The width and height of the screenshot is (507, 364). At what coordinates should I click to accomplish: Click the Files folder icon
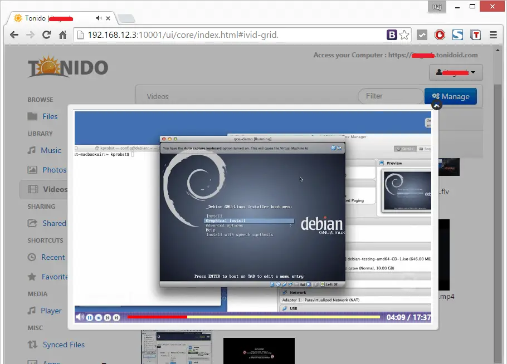point(32,116)
